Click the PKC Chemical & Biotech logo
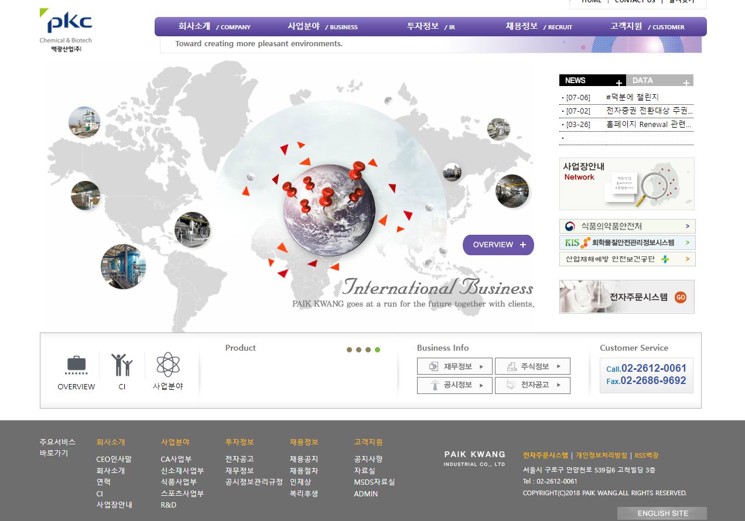Image resolution: width=745 pixels, height=521 pixels. (x=66, y=30)
